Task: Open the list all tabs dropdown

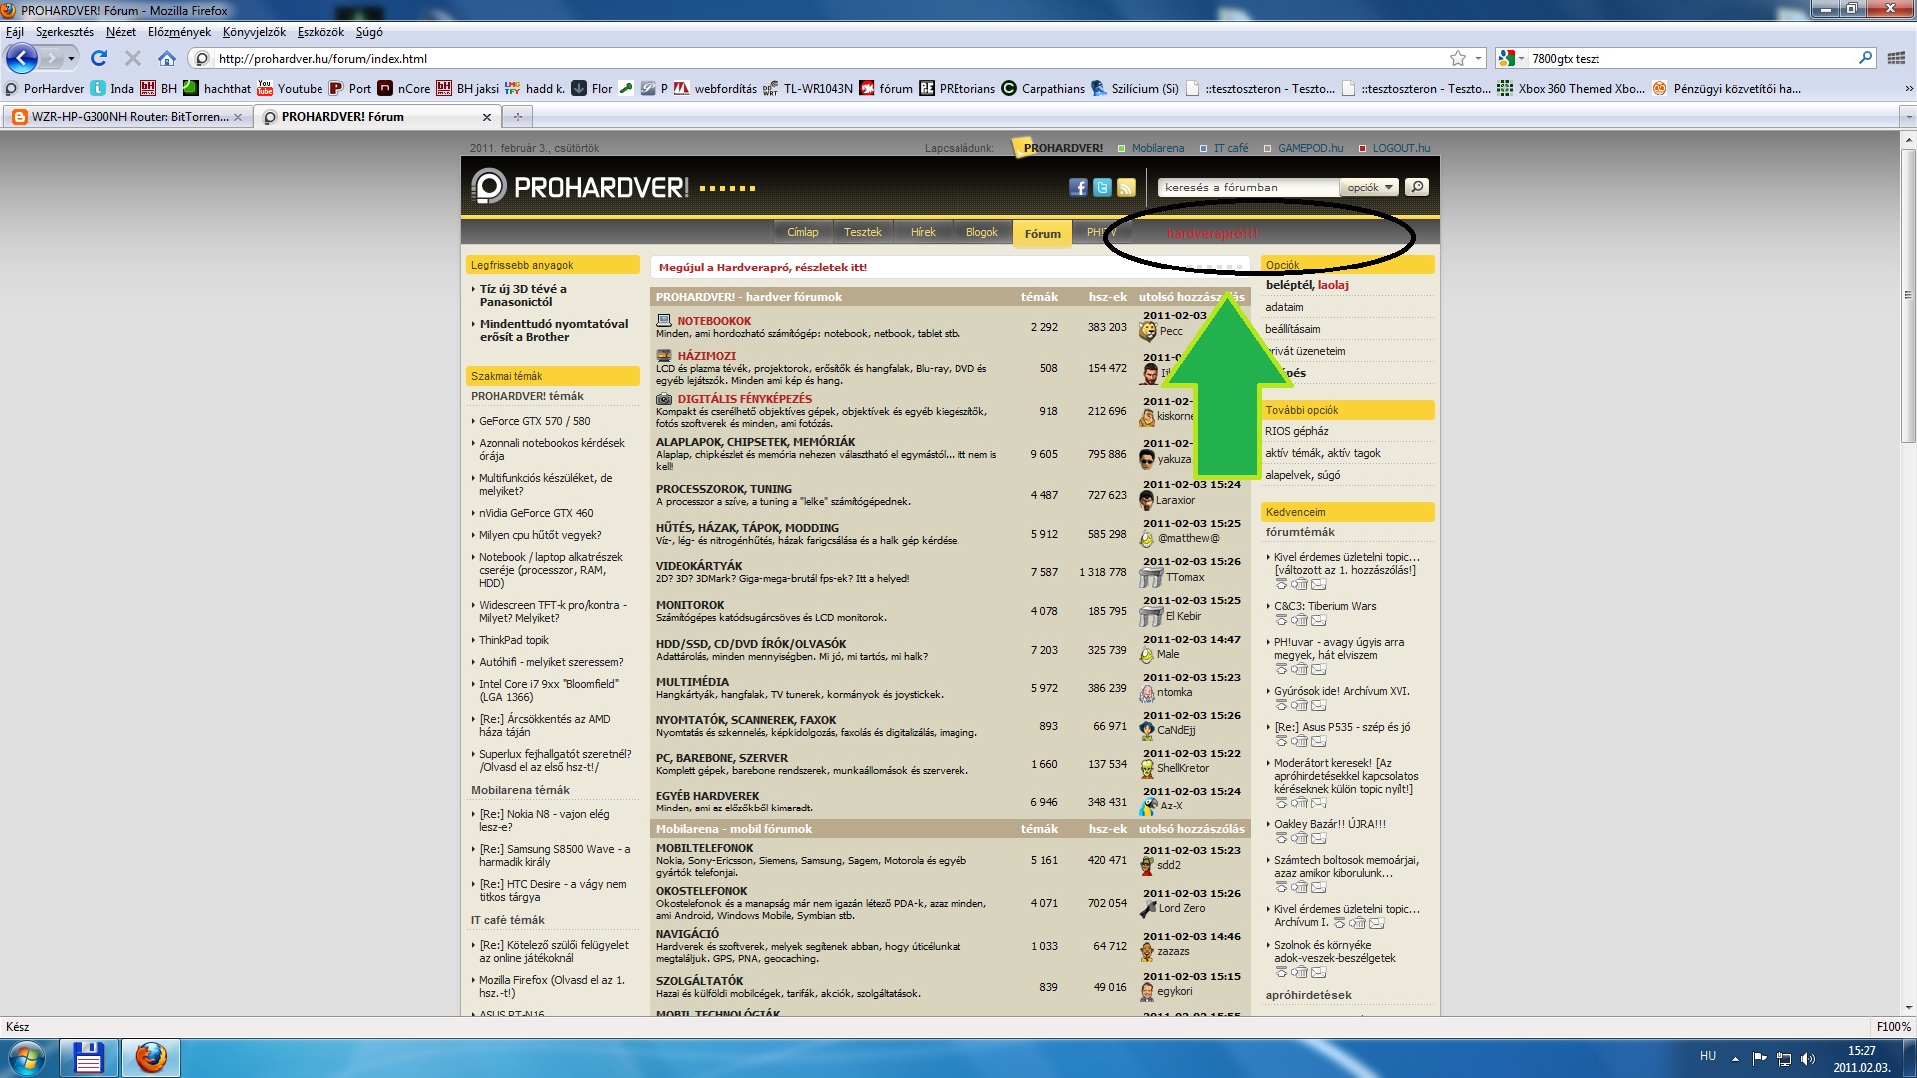Action: pos(1908,117)
